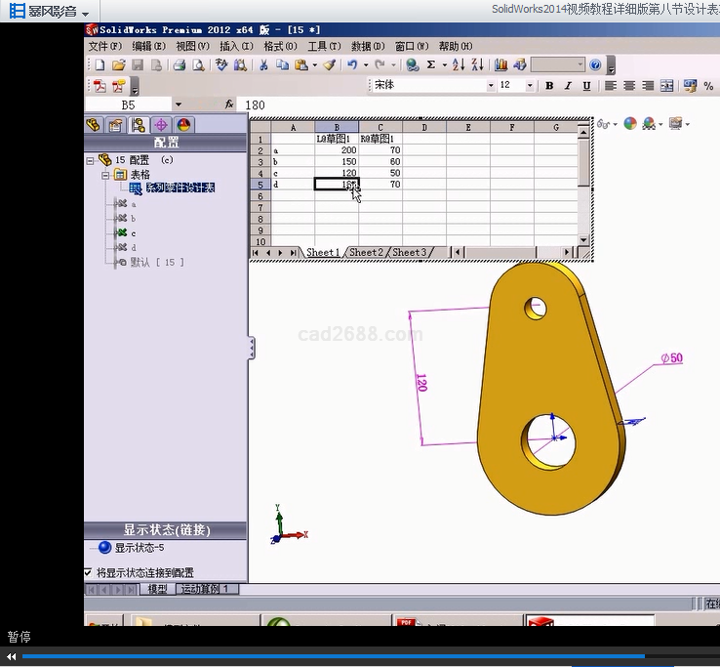Select the 系列零件设计表 tree item
The height and width of the screenshot is (667, 720).
[180, 188]
